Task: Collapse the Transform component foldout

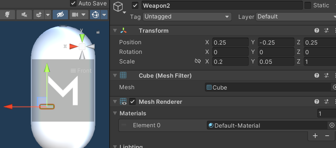Action: 115,31
